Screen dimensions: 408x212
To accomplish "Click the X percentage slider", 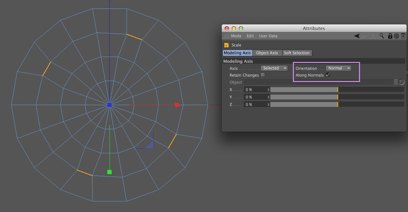I will pos(337,90).
